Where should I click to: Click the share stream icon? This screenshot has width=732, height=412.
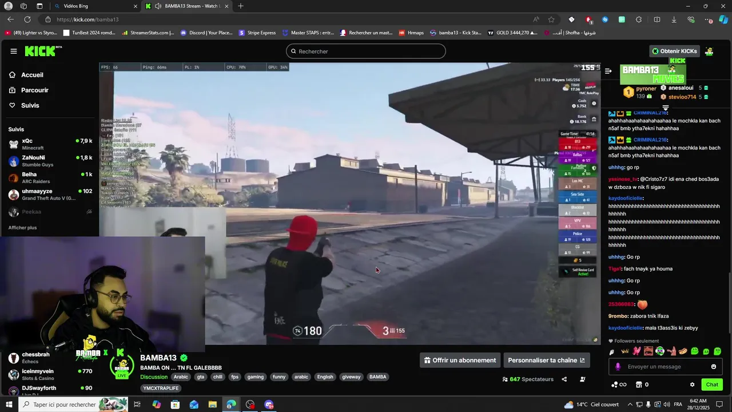coord(564,379)
